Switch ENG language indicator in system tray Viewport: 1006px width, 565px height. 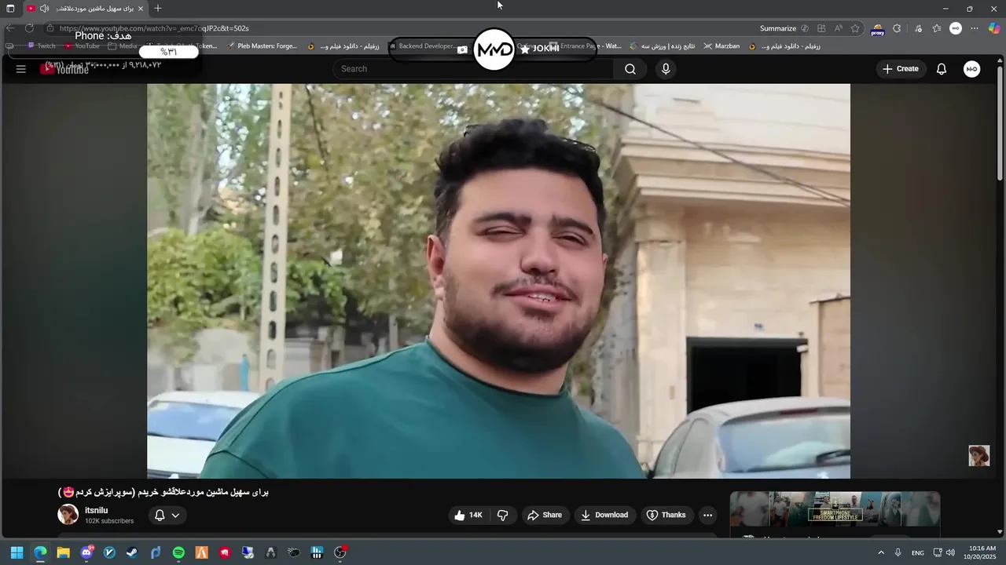tap(917, 553)
